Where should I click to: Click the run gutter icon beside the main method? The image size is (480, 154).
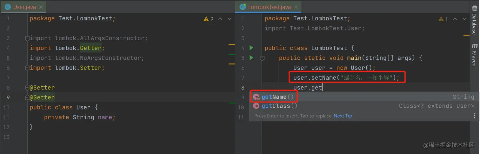click(x=251, y=58)
